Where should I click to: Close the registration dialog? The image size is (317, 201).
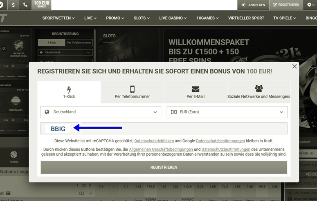295,66
